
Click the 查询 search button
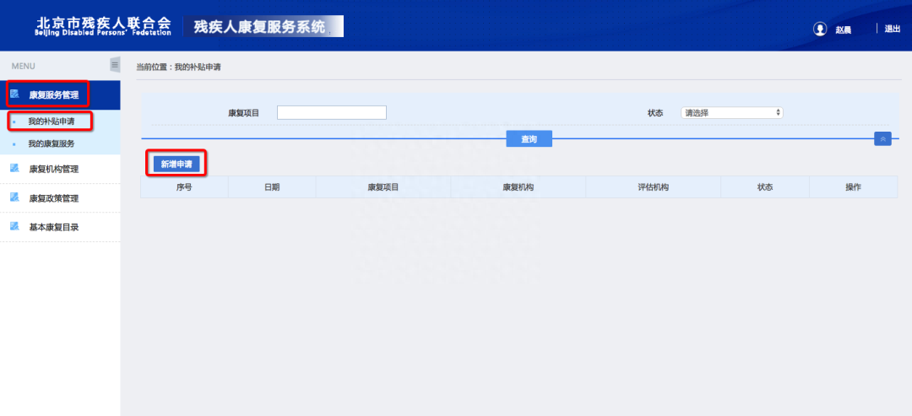tap(529, 139)
